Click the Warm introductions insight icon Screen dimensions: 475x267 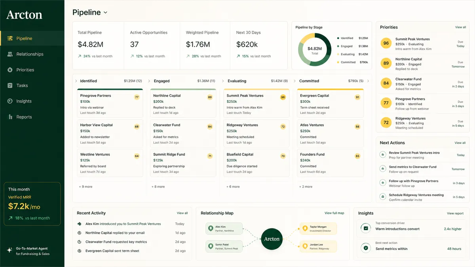click(366, 228)
